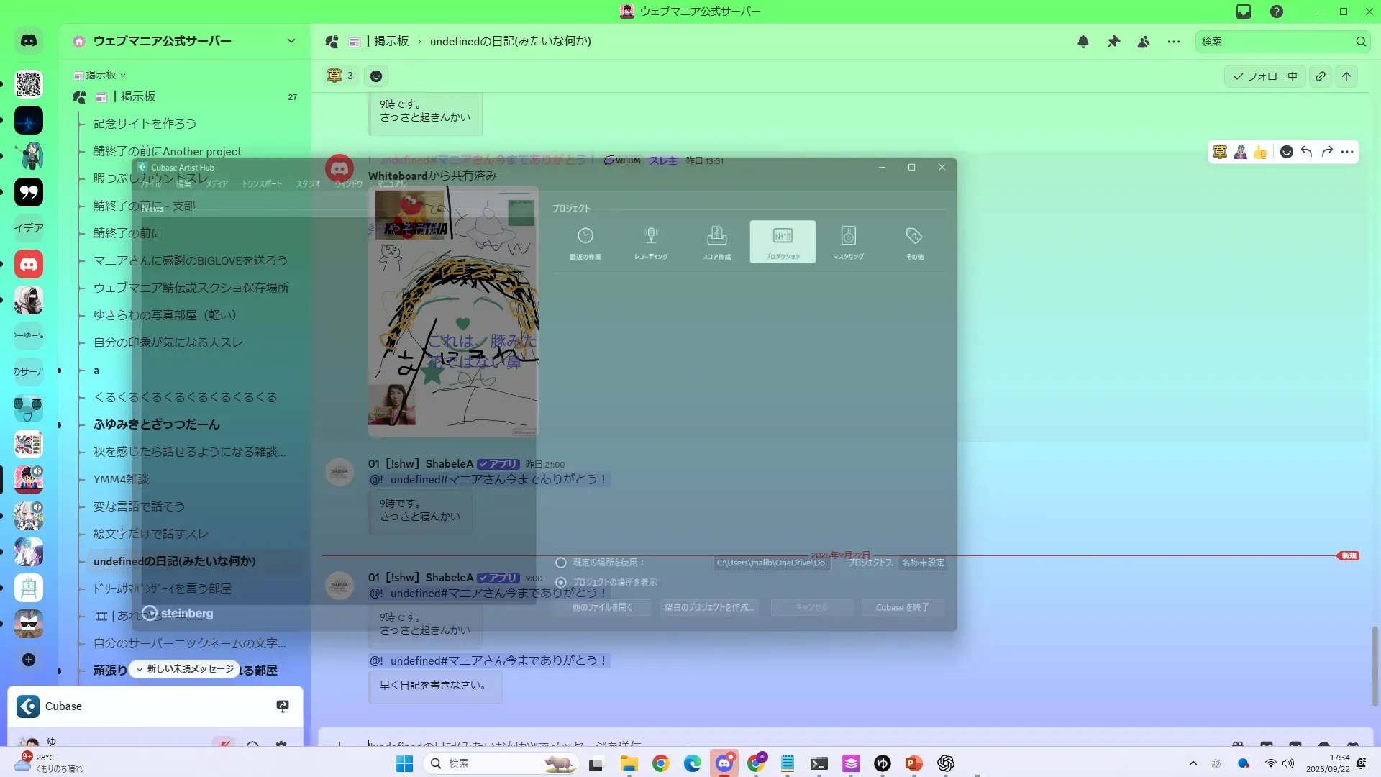Click the プロダクション mixer category tile
1381x777 pixels.
783,241
